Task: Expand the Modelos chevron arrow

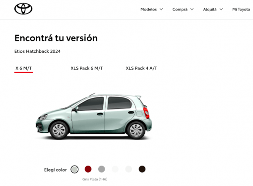Action: (161, 9)
